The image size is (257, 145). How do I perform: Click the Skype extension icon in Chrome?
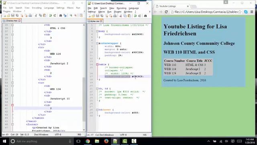click(x=246, y=12)
